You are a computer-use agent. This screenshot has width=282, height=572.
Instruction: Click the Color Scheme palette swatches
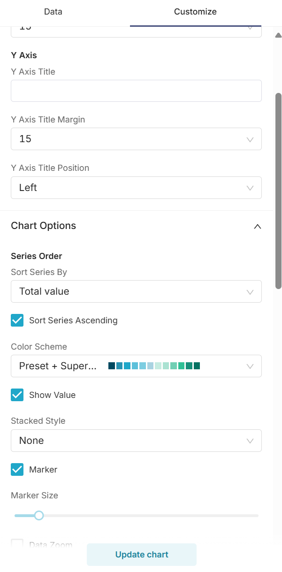pyautogui.click(x=154, y=366)
